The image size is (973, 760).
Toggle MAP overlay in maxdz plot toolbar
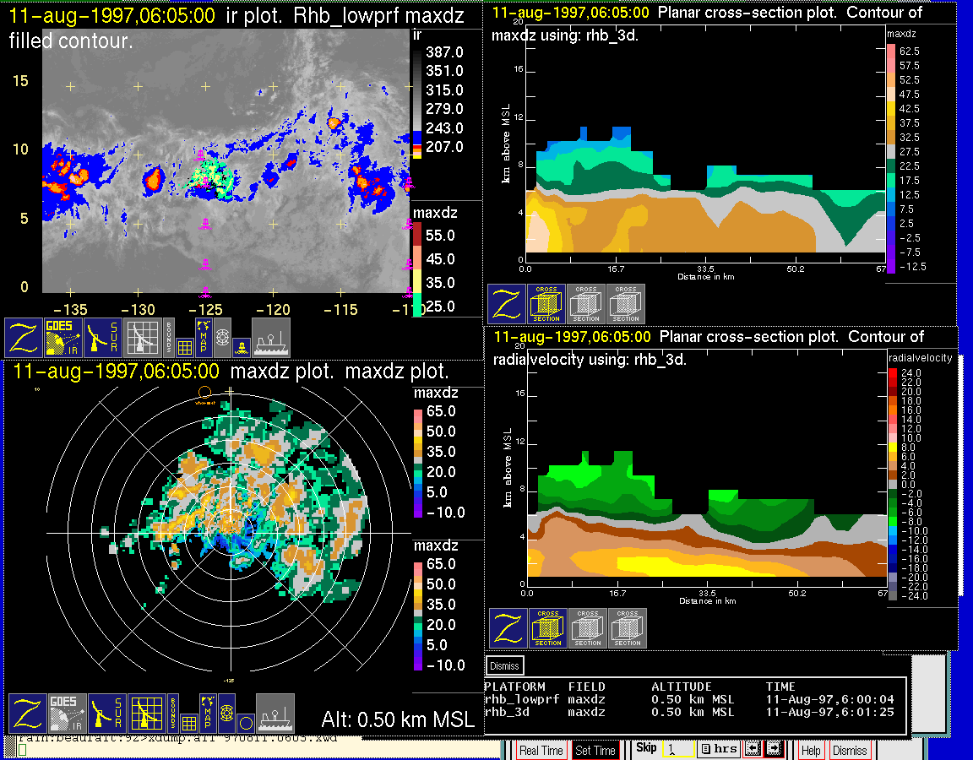[x=208, y=714]
